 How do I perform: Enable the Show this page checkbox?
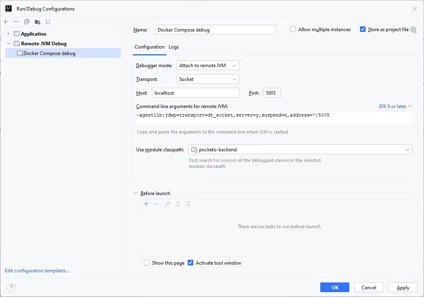click(147, 263)
